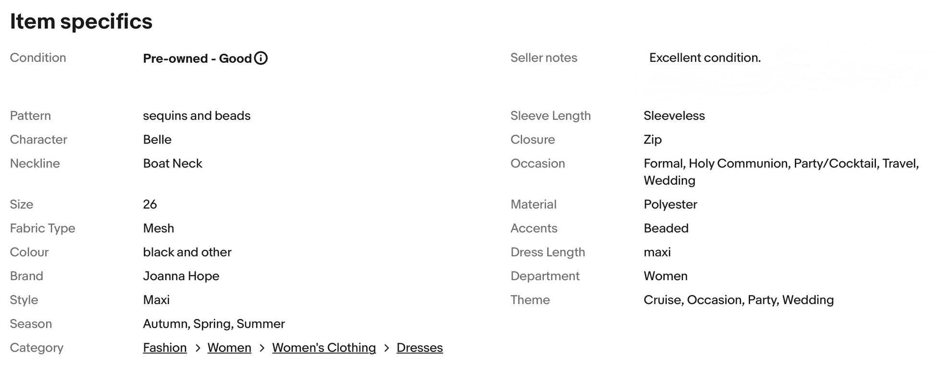
Task: Click the Cruise, Occasion, Party, Wedding theme value
Action: [738, 300]
